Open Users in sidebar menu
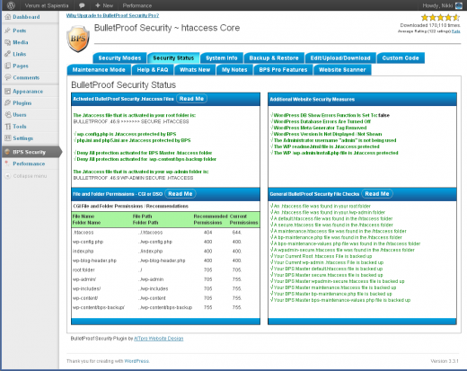This screenshot has width=467, height=371. 20,115
